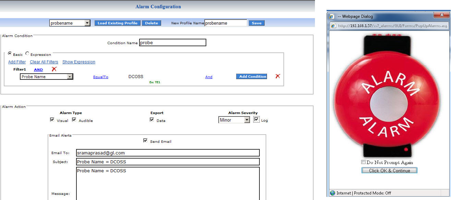
Task: Open the Probe Name filter dropdown
Action: (x=47, y=77)
